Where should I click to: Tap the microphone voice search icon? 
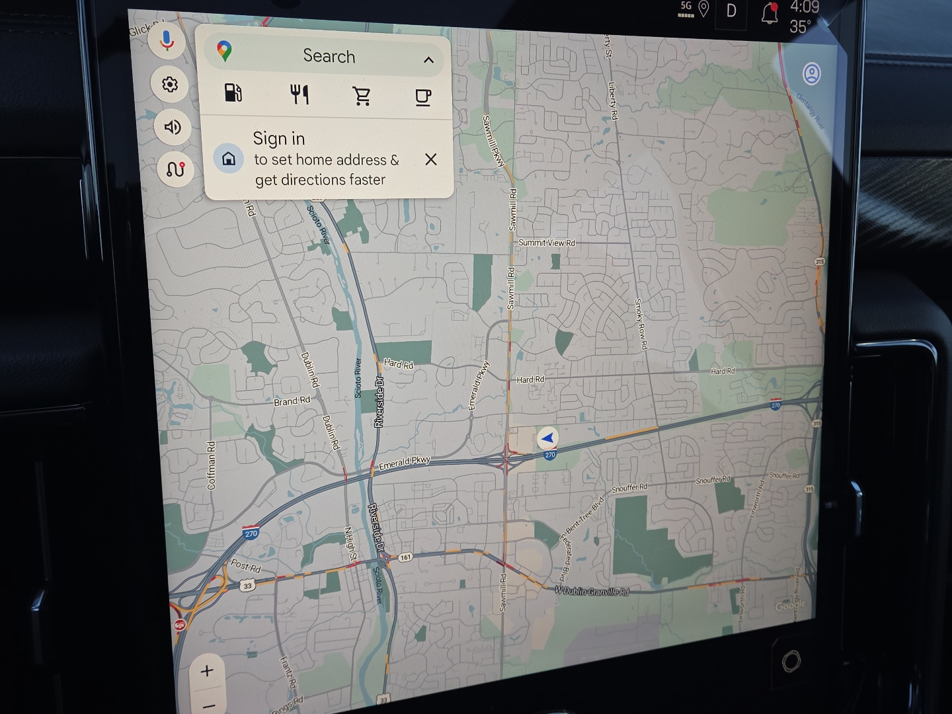pos(167,41)
